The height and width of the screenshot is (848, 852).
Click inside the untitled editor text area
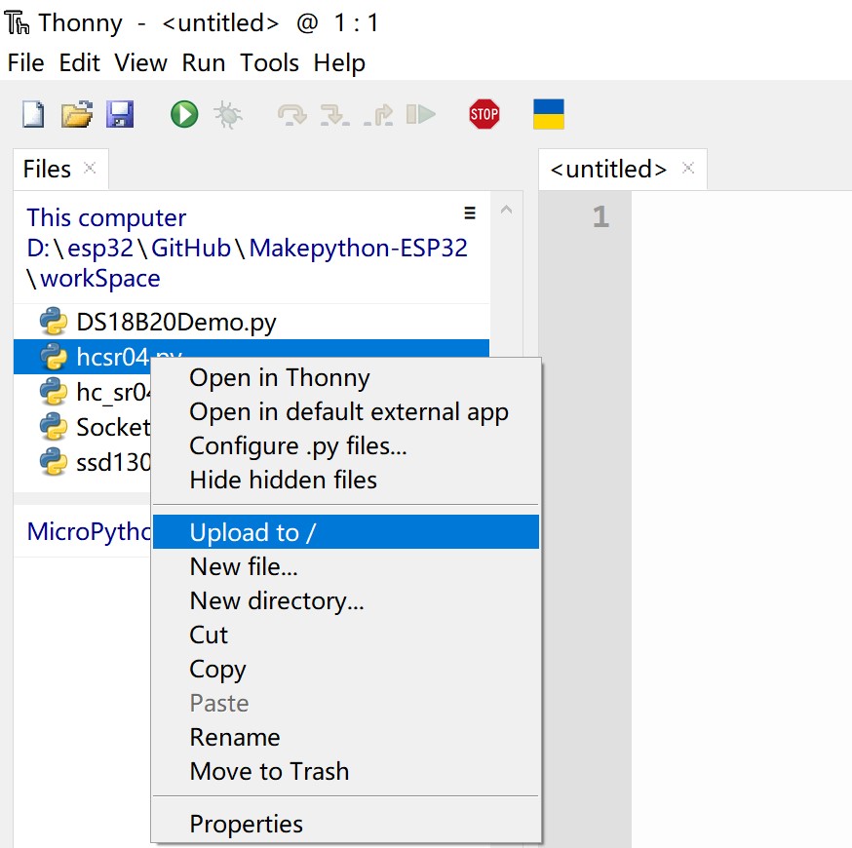742,519
